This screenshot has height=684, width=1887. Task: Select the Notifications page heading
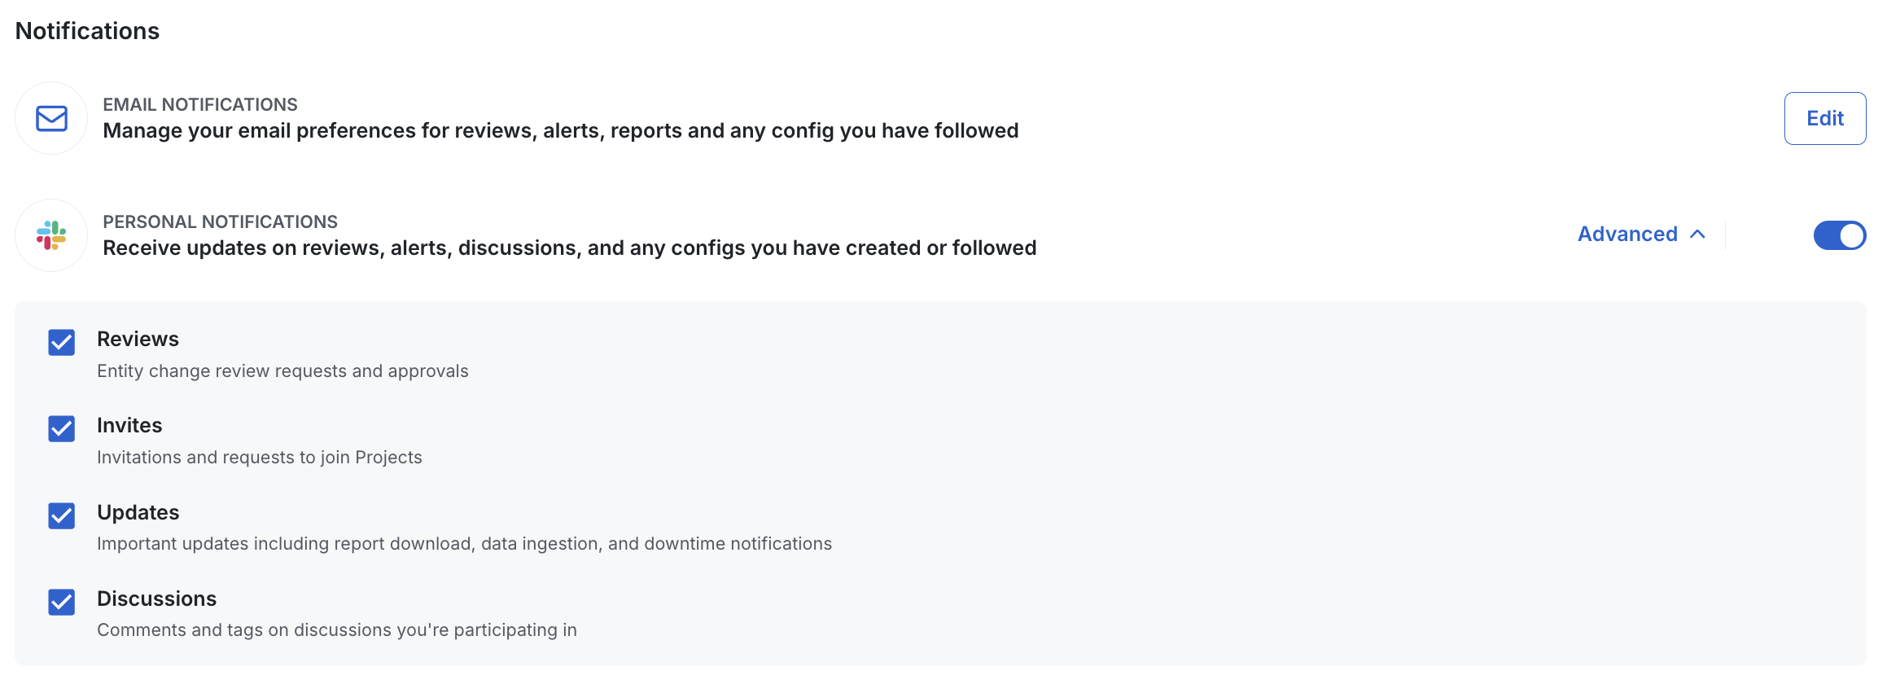87,31
